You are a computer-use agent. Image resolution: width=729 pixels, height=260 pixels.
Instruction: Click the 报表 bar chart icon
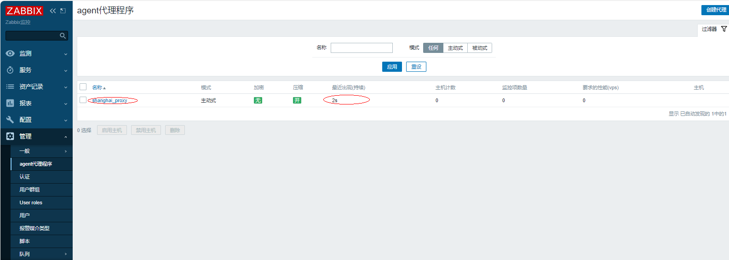[x=10, y=103]
